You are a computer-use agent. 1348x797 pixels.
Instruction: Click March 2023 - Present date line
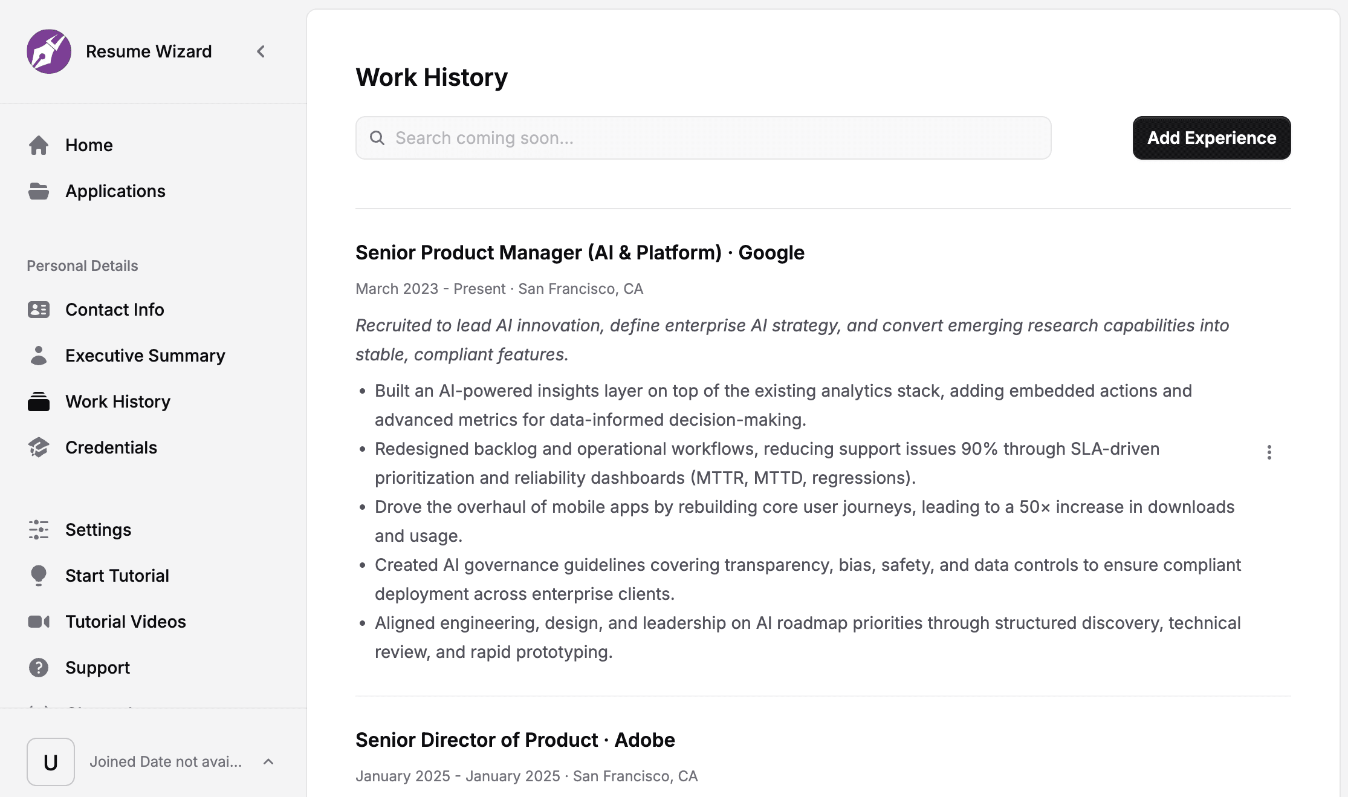click(x=499, y=289)
